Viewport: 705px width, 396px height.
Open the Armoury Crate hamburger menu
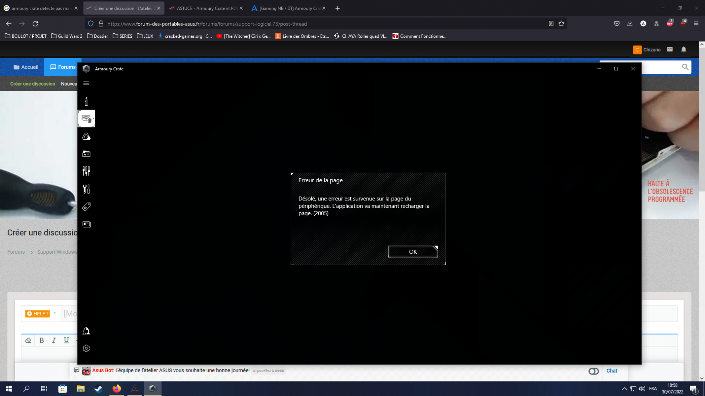[x=86, y=83]
